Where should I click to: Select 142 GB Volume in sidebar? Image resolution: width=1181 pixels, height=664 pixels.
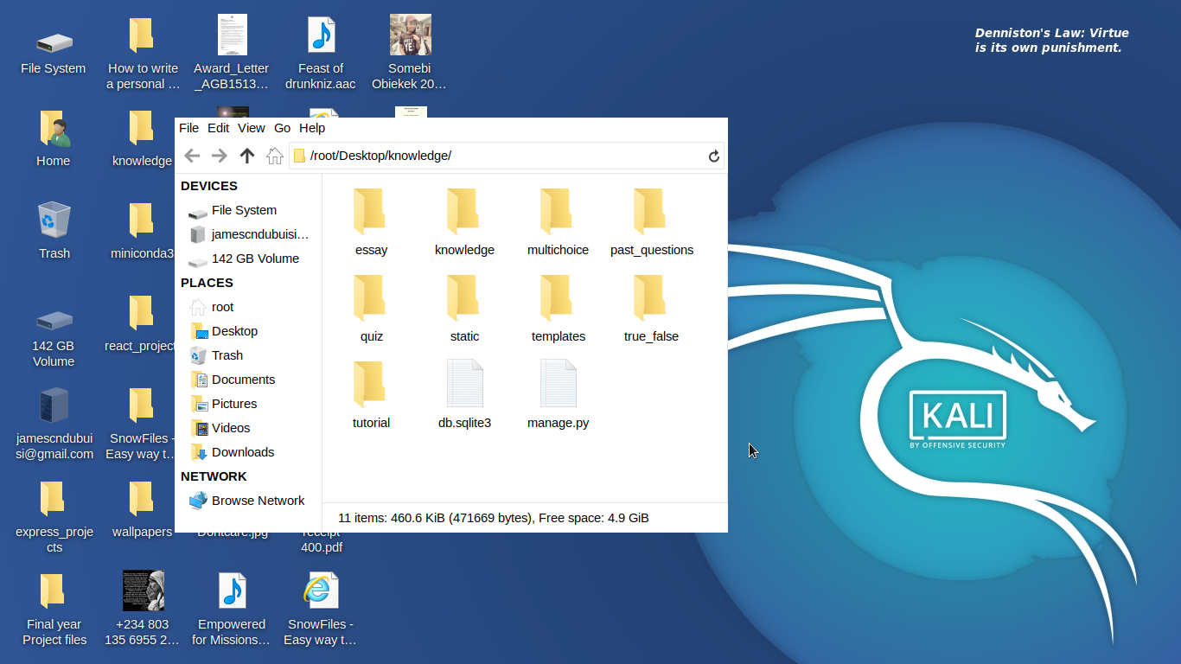pos(254,259)
